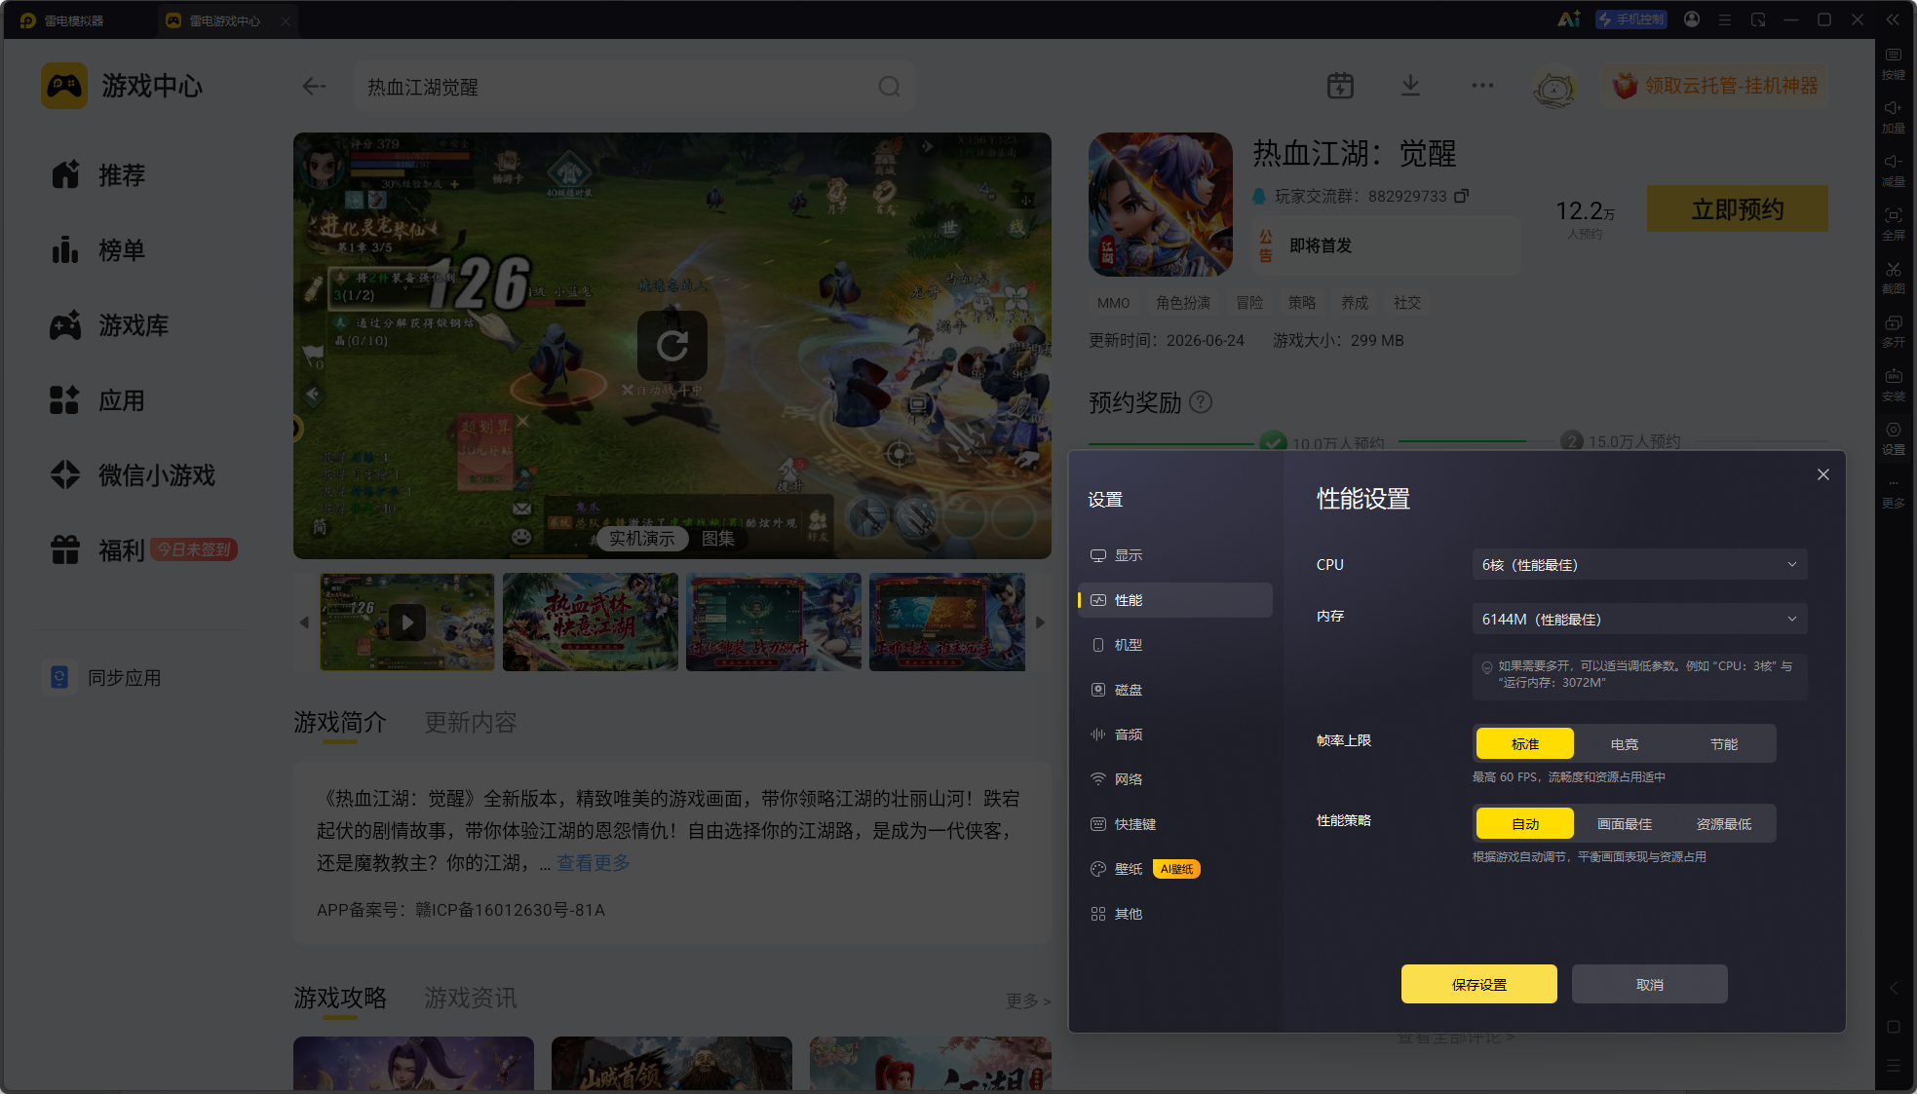Viewport: 1917px width, 1094px height.
Task: Click the three-dot more options icon
Action: click(x=1482, y=86)
